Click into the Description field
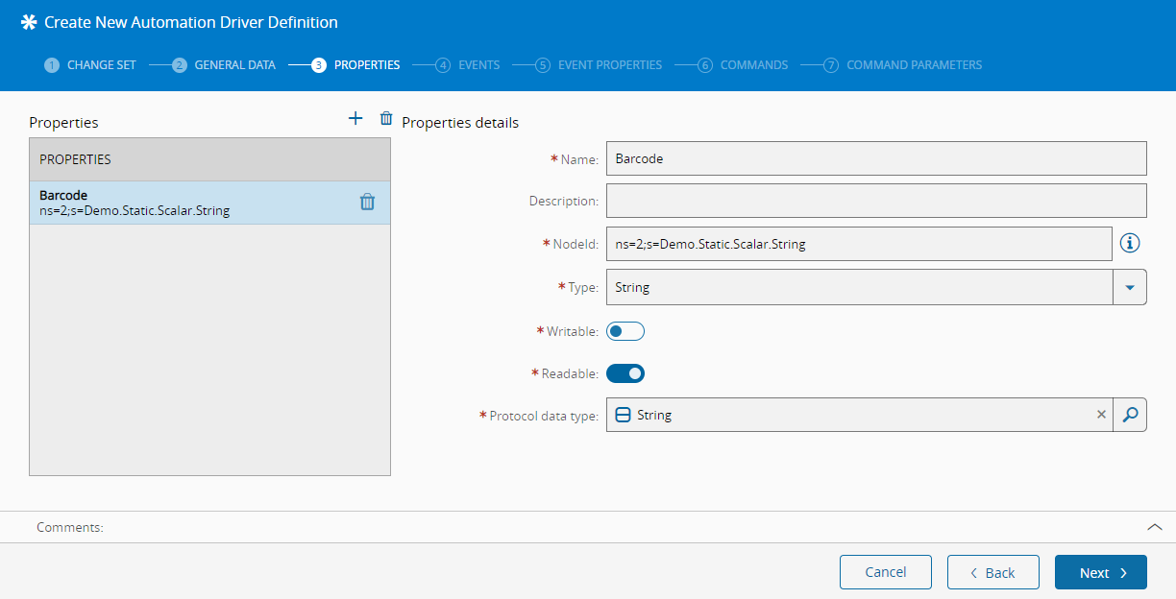1176x599 pixels. tap(876, 201)
